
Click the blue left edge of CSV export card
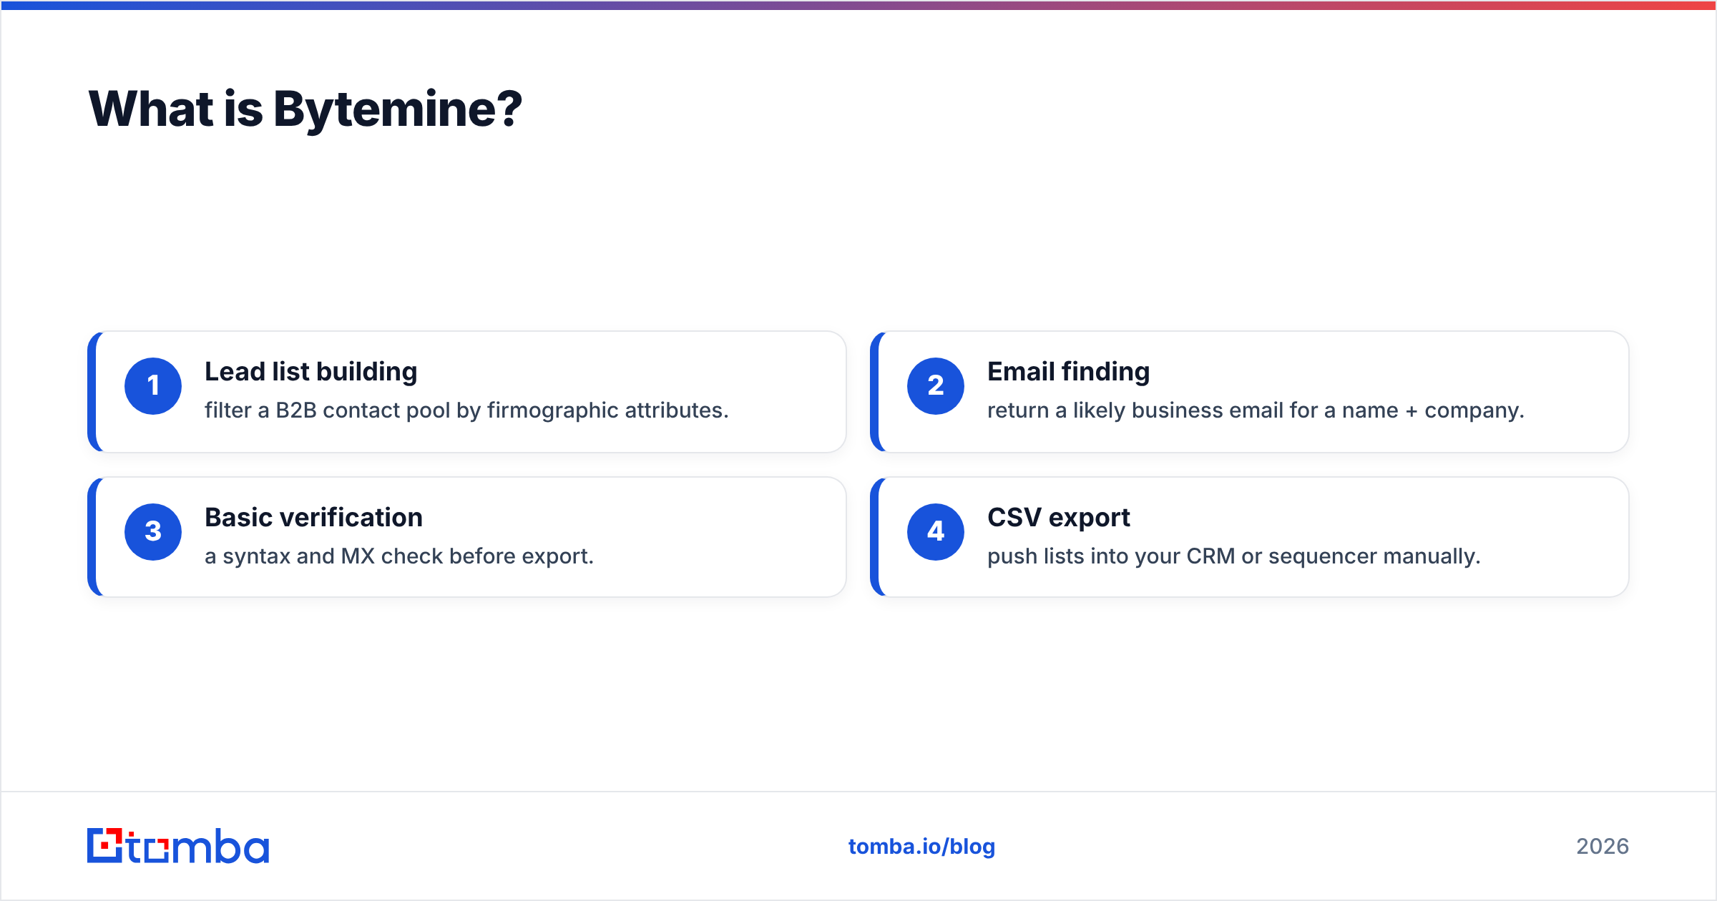pyautogui.click(x=874, y=537)
